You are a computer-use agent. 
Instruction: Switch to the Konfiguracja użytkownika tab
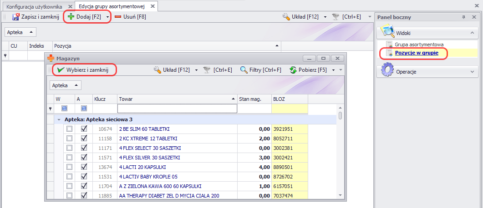click(x=34, y=6)
